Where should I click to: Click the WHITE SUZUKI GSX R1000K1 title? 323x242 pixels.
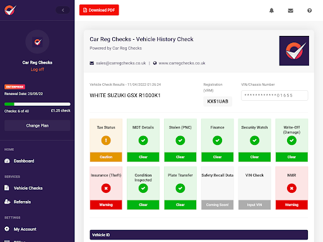click(125, 95)
